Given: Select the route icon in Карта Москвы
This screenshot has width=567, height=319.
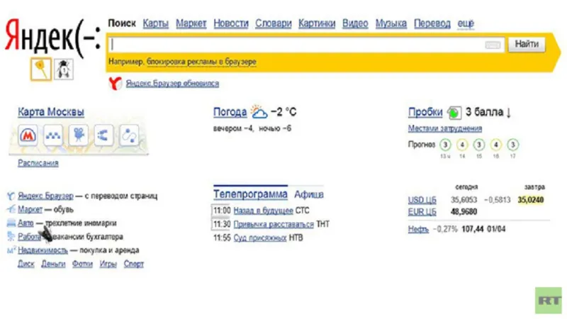Looking at the screenshot, I should [103, 135].
